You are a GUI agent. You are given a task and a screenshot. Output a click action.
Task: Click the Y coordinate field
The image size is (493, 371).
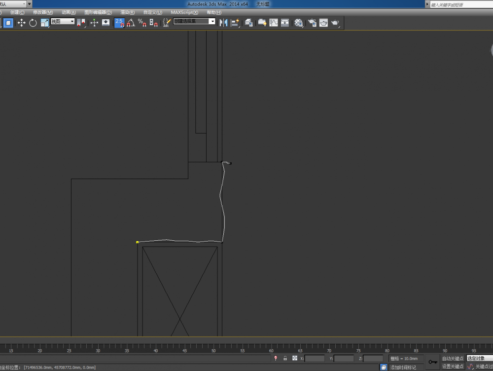point(344,358)
